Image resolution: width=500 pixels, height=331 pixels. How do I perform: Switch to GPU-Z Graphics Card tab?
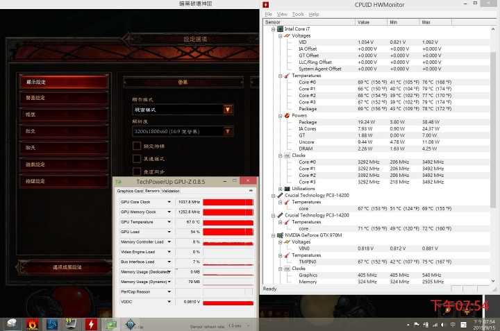pos(130,191)
